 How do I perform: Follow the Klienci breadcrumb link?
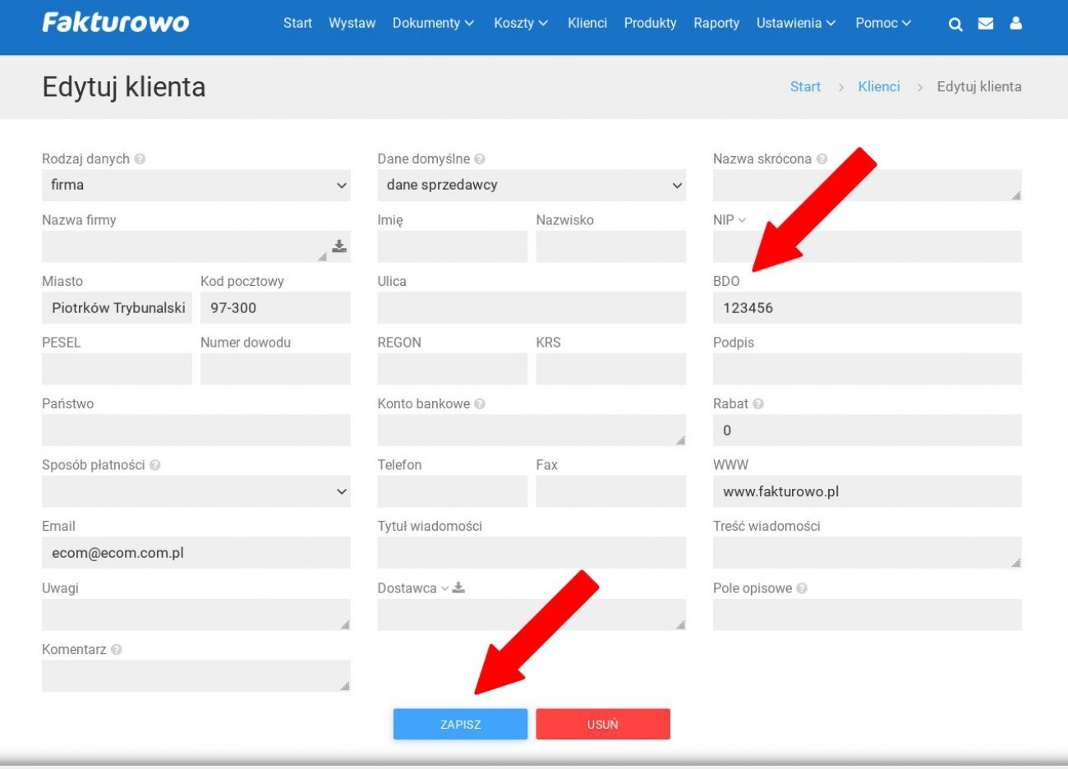[878, 87]
